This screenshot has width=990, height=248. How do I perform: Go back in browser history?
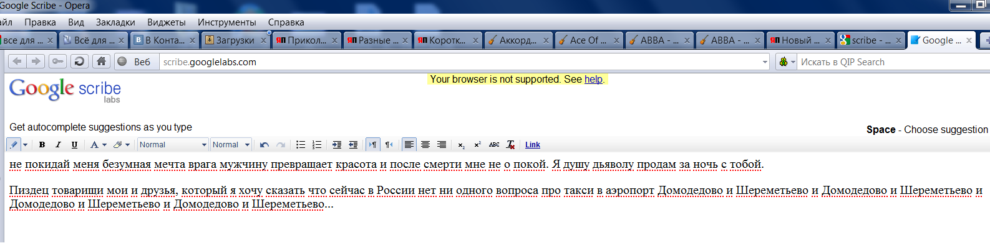point(17,61)
